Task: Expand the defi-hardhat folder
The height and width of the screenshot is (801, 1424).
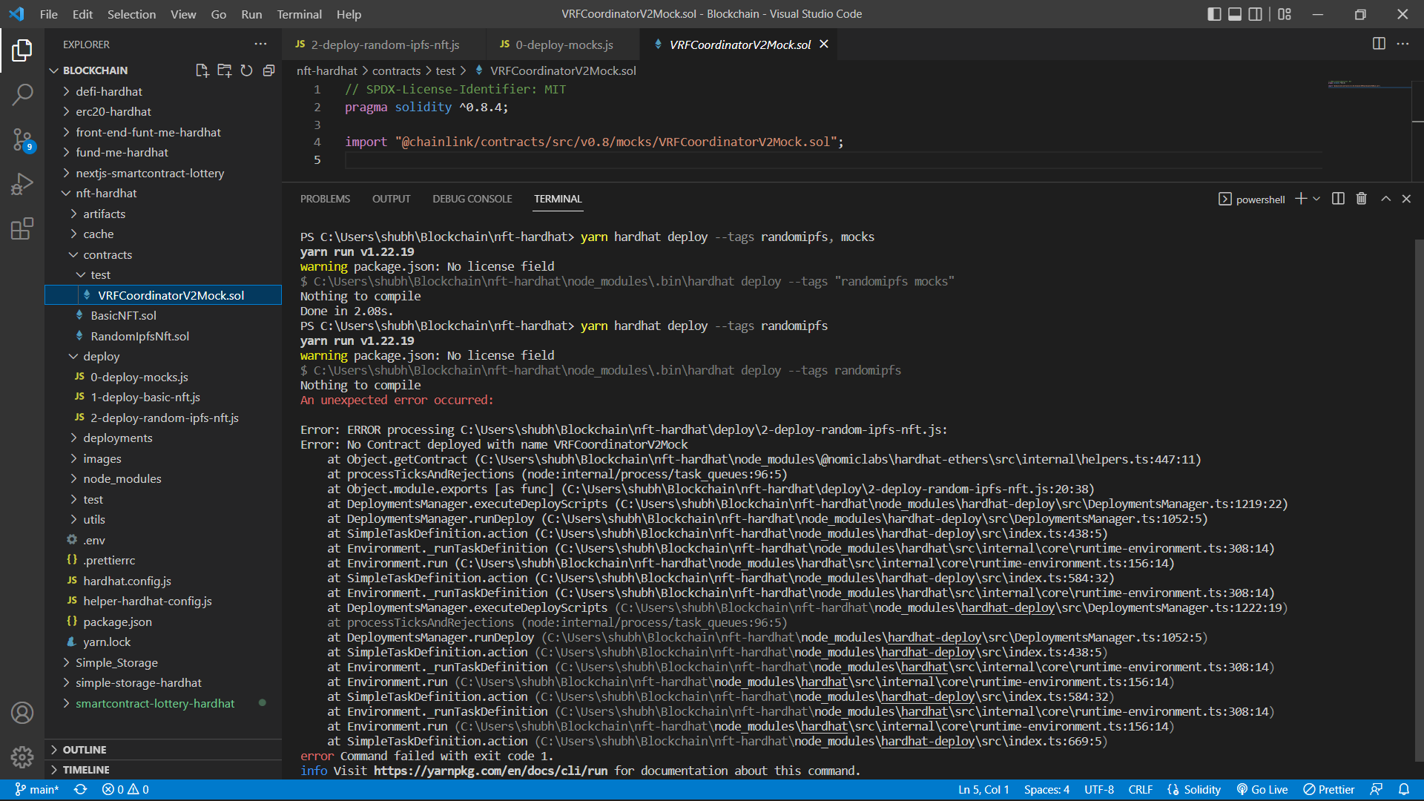Action: [x=108, y=91]
